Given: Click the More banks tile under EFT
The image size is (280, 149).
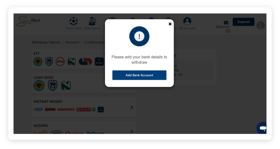Looking at the screenshot, I should pos(99,62).
